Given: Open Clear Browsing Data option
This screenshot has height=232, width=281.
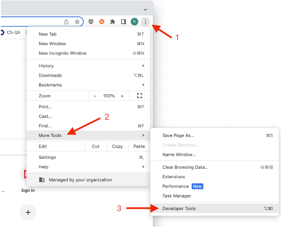Looking at the screenshot, I should pyautogui.click(x=185, y=167).
